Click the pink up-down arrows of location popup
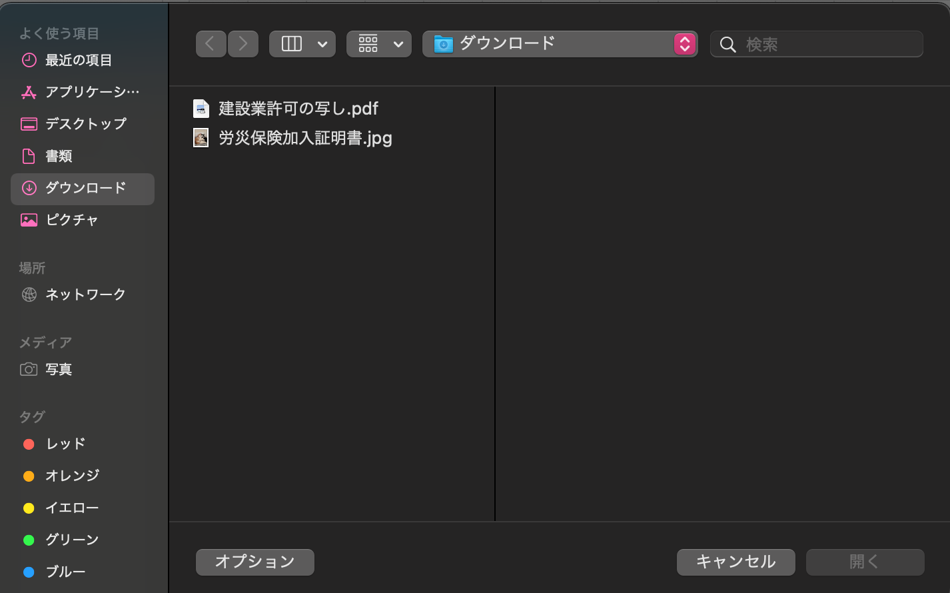Screen dimensions: 950x593 pyautogui.click(x=685, y=44)
